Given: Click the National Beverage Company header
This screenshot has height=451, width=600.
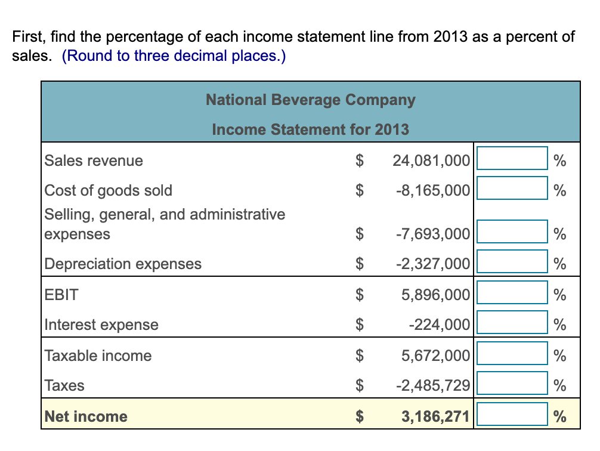Looking at the screenshot, I should point(310,100).
